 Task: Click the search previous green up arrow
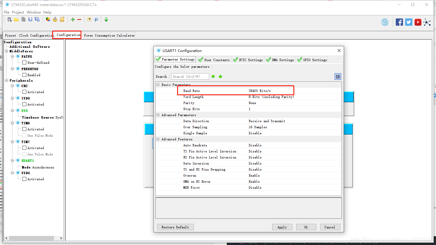click(x=220, y=77)
